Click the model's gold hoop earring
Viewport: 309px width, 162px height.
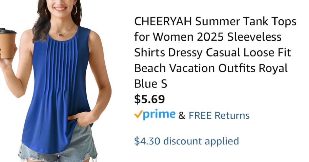click(x=75, y=10)
